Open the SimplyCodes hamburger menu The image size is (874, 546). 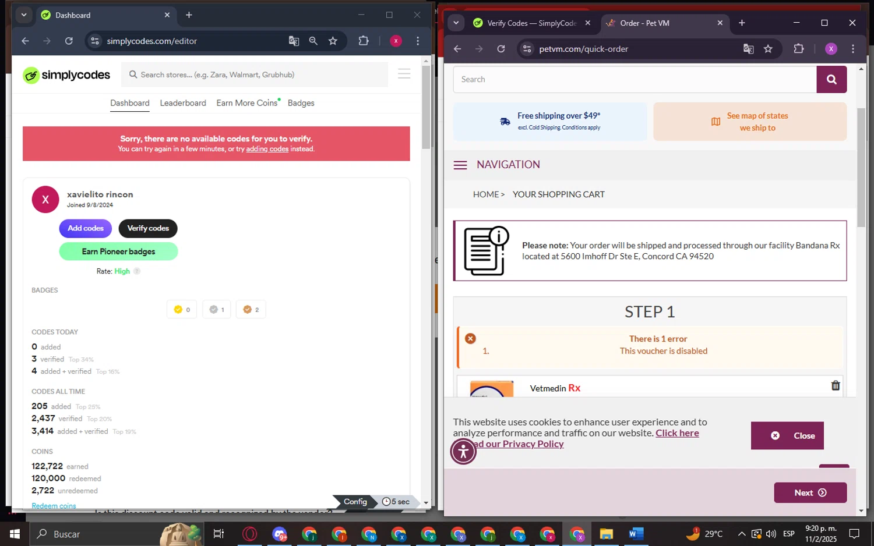pos(404,74)
